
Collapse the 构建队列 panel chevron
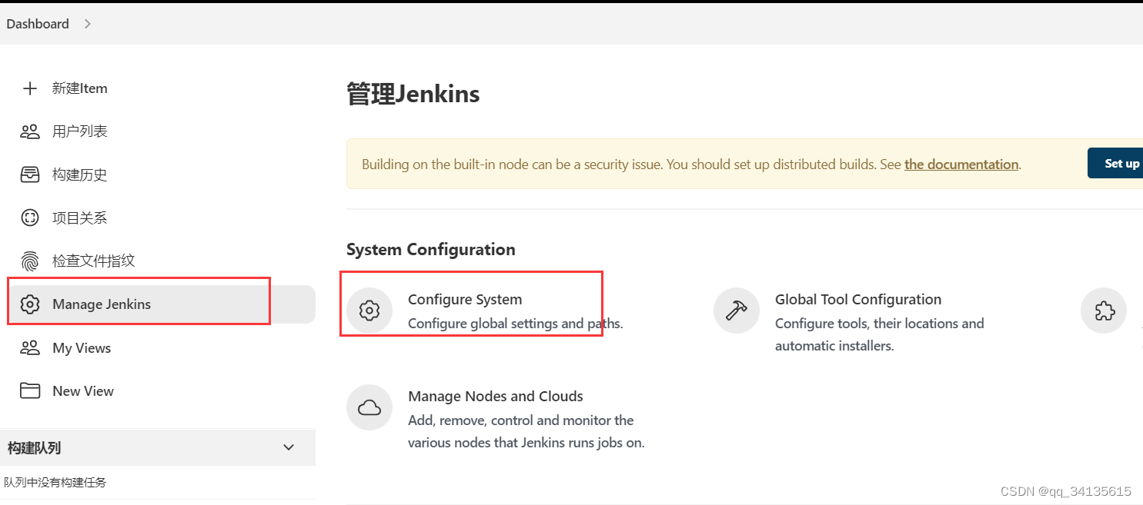click(289, 447)
